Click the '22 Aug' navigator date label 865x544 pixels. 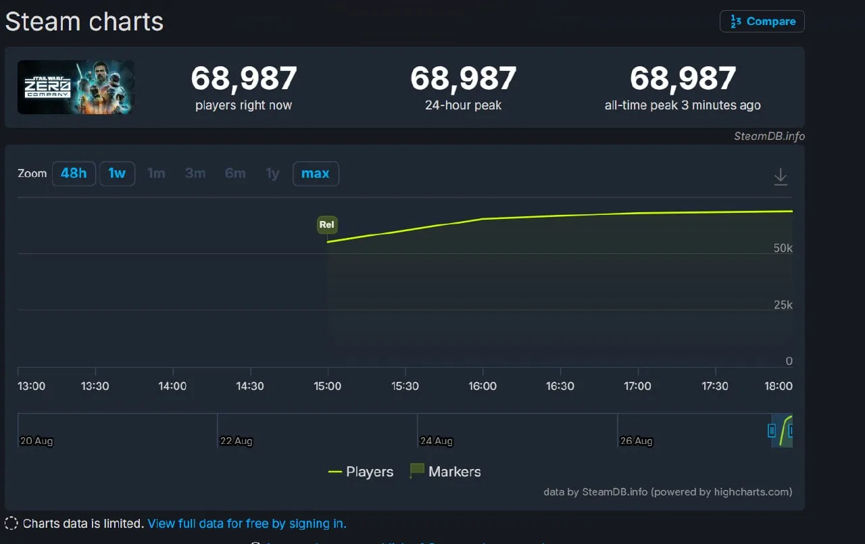click(x=237, y=441)
